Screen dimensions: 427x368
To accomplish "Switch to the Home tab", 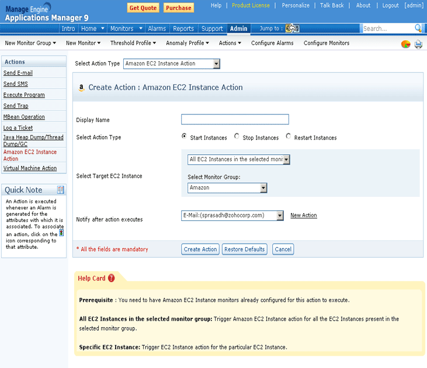I will [x=89, y=29].
